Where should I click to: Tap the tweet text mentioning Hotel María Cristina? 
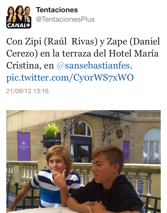coord(83,59)
